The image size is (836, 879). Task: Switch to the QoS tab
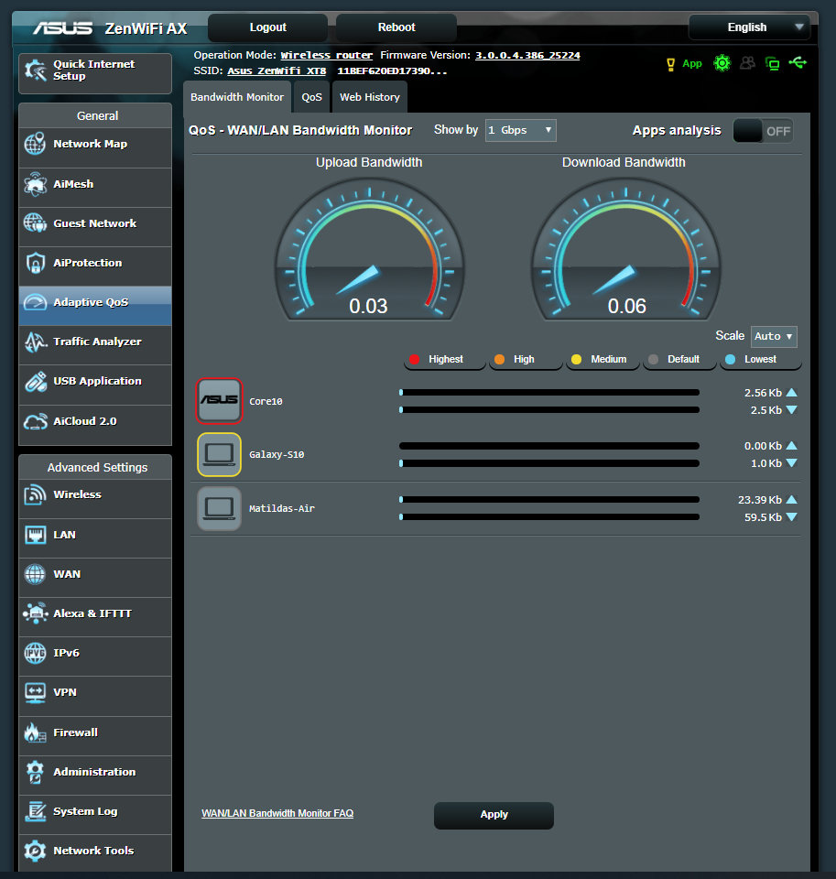coord(311,97)
